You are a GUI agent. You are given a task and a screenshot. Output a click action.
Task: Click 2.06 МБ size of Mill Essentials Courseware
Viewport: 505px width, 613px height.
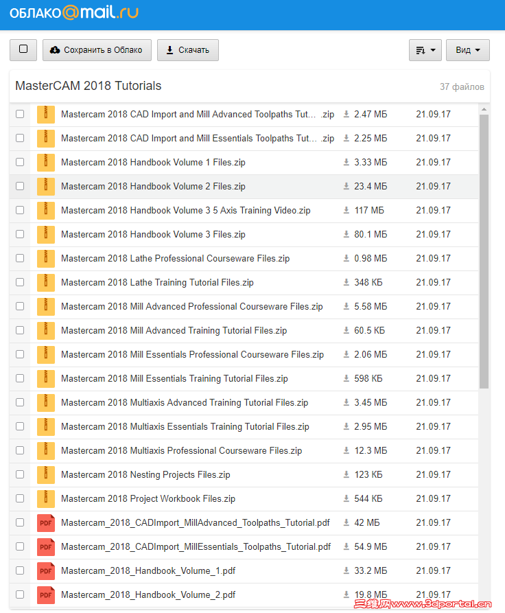tap(371, 355)
